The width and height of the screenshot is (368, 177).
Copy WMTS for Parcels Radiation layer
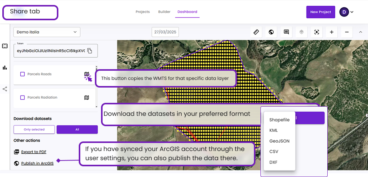coord(86,97)
